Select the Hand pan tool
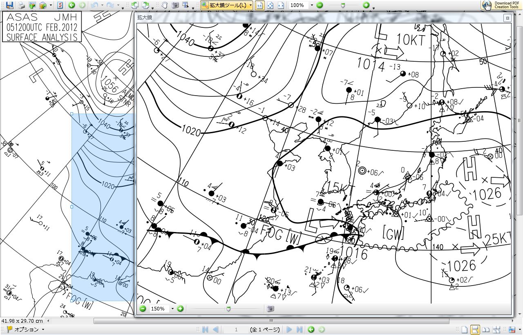Image resolution: width=523 pixels, height=335 pixels. [164, 5]
